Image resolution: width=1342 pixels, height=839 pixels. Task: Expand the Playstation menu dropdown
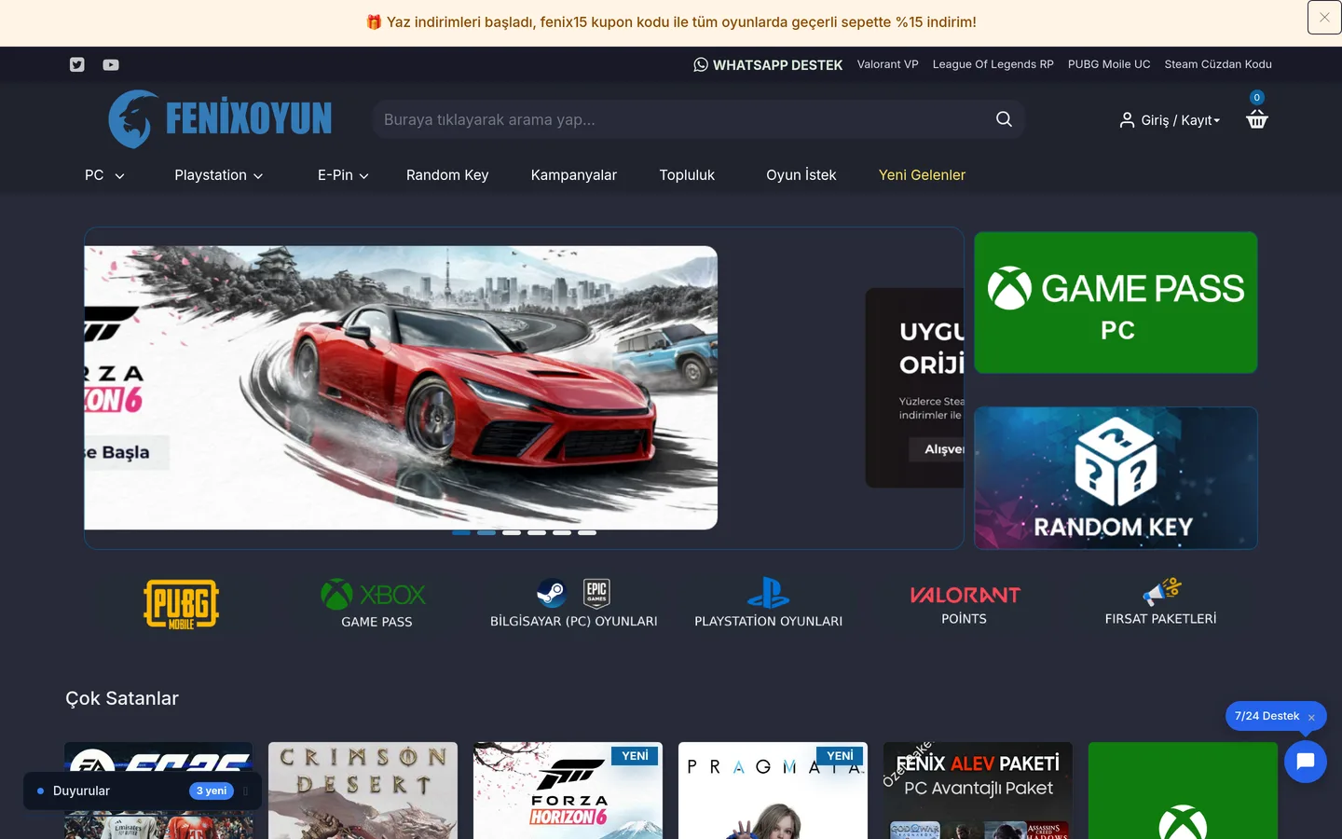pos(219,175)
